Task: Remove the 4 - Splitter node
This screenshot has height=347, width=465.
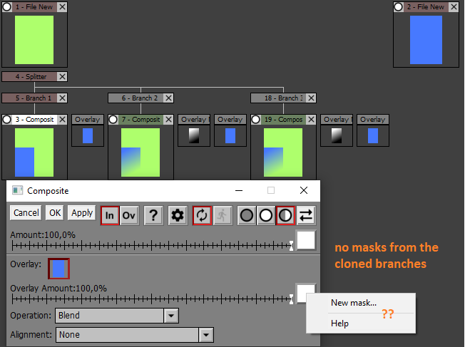Action: [62, 77]
